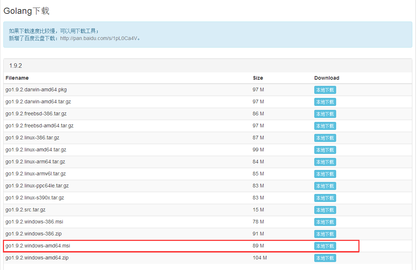This screenshot has width=420, height=270.
Task: Download go1.9.2.darwin-amd64.pkg via 本地下载 button
Action: pyautogui.click(x=325, y=90)
